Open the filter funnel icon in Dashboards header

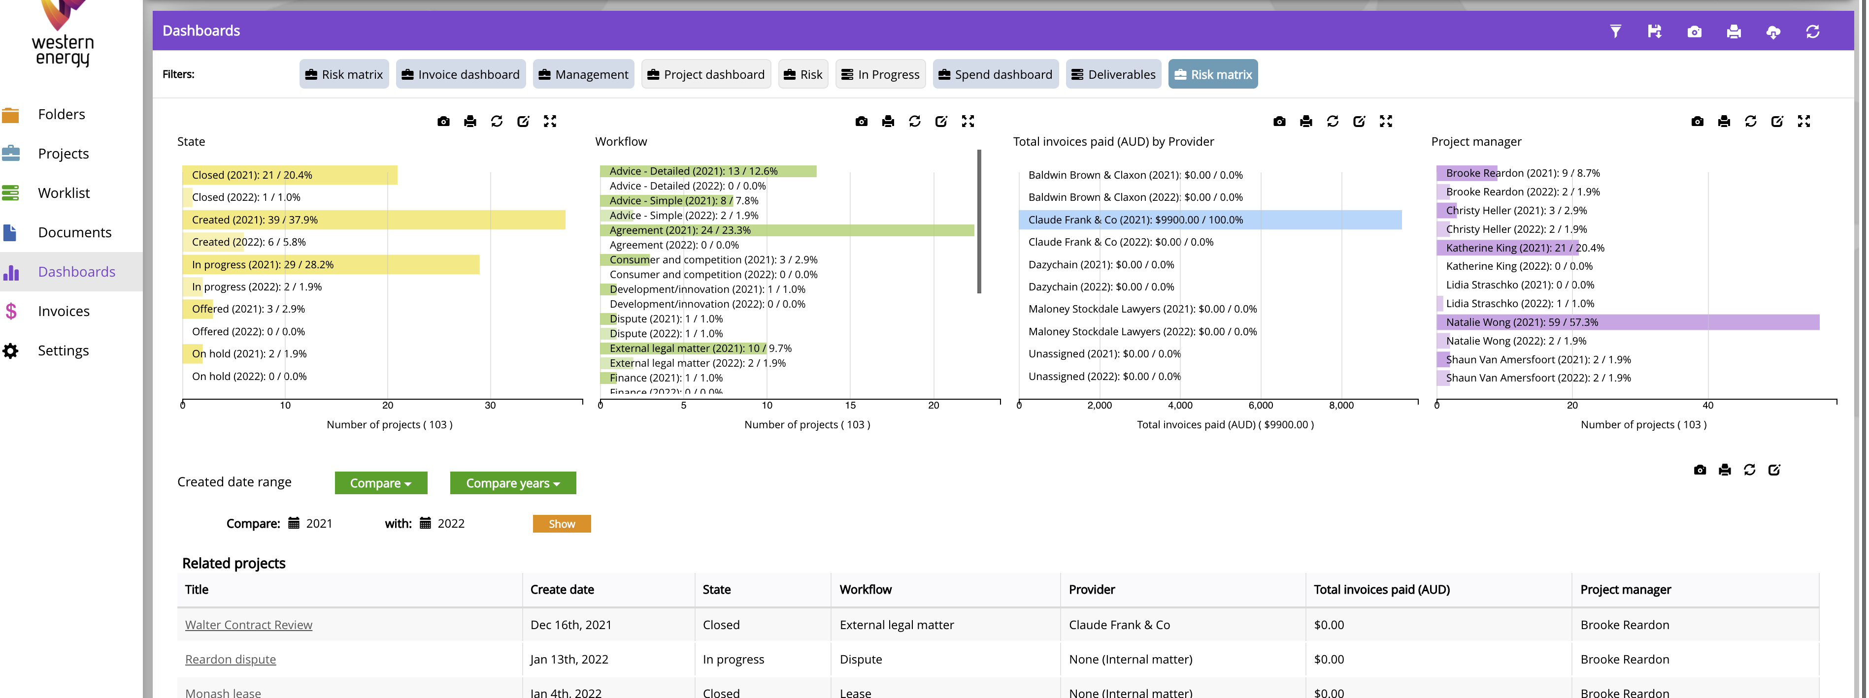coord(1615,31)
